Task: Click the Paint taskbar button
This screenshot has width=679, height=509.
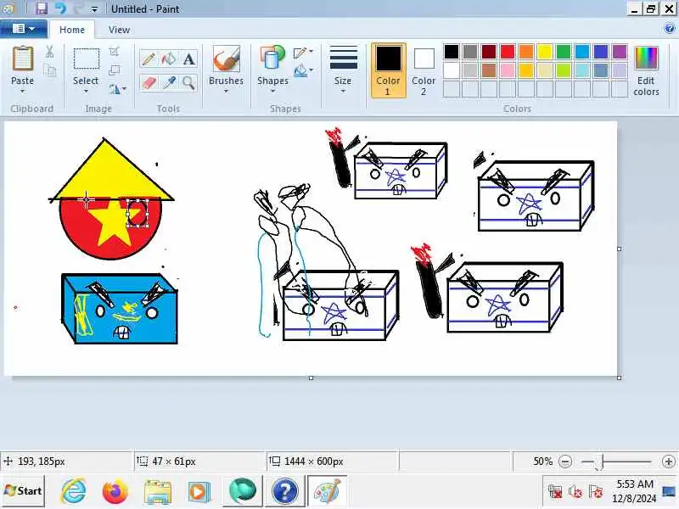Action: (328, 491)
